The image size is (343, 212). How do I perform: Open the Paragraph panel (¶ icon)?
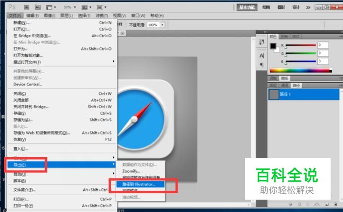[262, 65]
